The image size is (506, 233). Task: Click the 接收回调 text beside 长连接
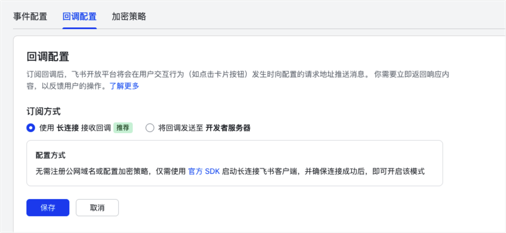(x=96, y=128)
